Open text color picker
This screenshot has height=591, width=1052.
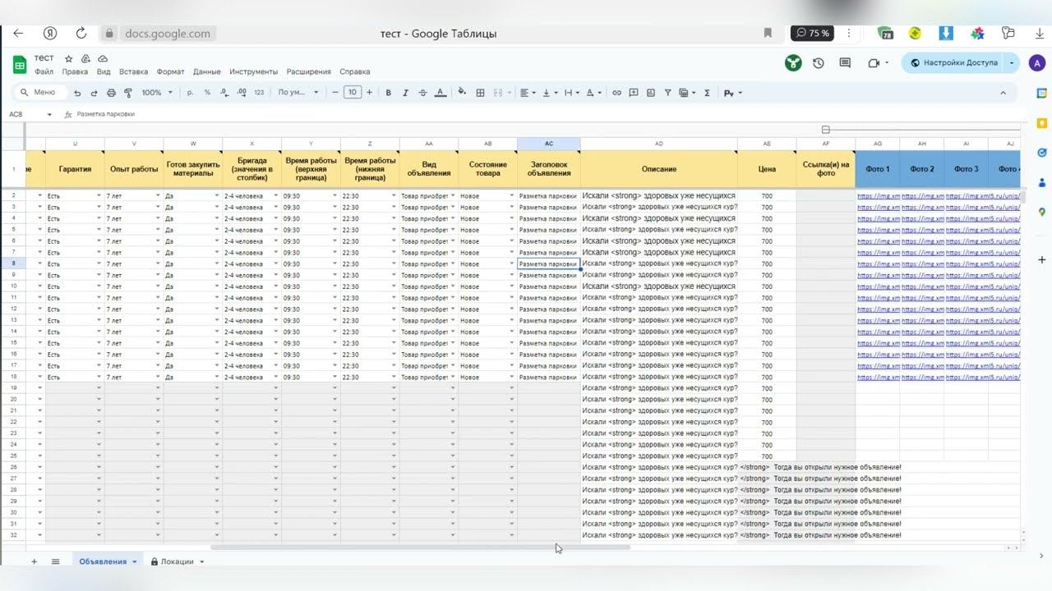pos(440,93)
